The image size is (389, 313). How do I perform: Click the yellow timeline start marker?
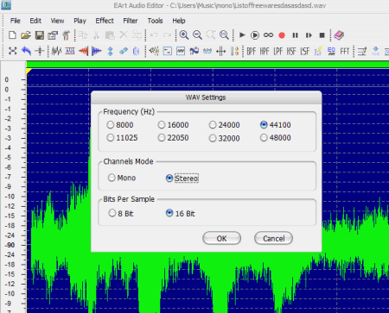point(29,71)
